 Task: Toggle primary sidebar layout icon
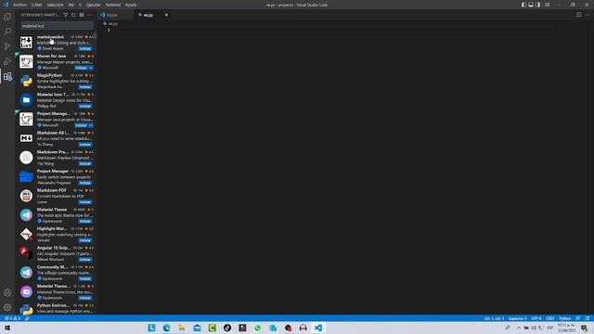(x=523, y=5)
